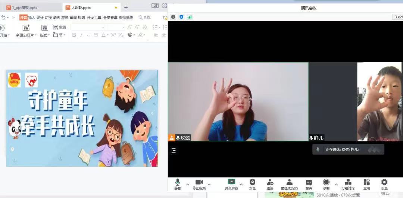Click the 玖弦 name label
Image resolution: width=403 pixels, height=198 pixels.
(x=185, y=138)
